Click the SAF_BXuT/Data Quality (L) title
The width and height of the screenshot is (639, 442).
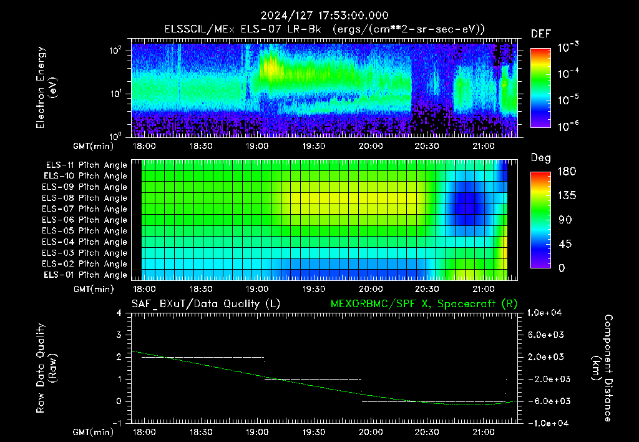click(x=206, y=304)
